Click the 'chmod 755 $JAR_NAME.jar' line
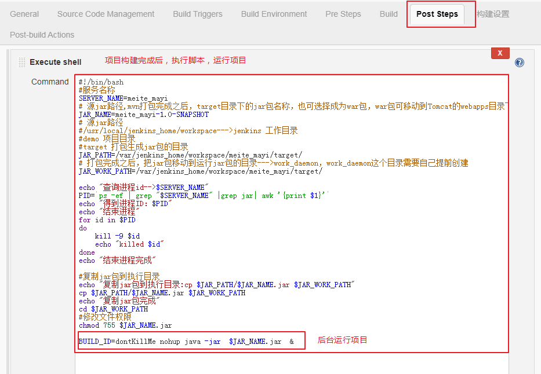 (x=125, y=325)
